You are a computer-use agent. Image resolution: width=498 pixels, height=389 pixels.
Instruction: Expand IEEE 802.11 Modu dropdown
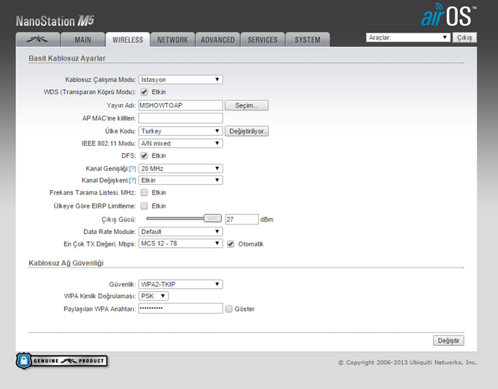click(180, 143)
